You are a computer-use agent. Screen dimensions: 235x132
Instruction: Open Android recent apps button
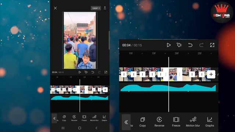(x=63, y=128)
